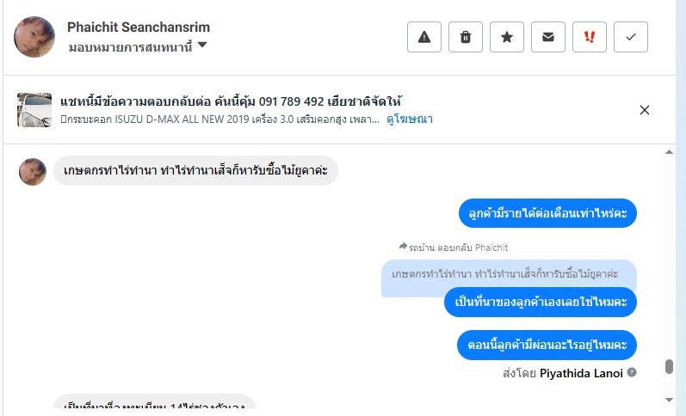
Task: Click scrollbar up arrow in chat
Action: click(x=670, y=152)
